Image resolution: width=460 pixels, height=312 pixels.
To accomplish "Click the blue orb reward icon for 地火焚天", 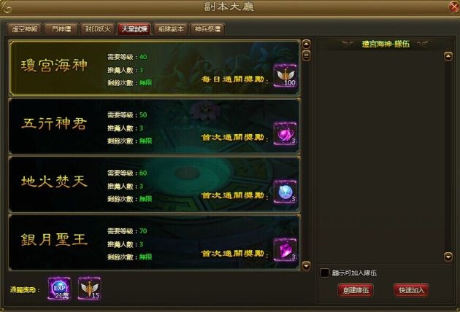I will point(285,192).
